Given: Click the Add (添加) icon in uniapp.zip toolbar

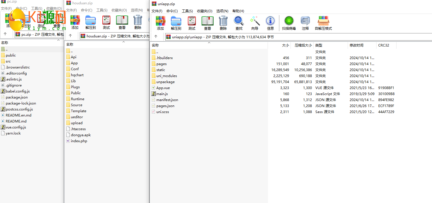Looking at the screenshot, I should [x=160, y=23].
